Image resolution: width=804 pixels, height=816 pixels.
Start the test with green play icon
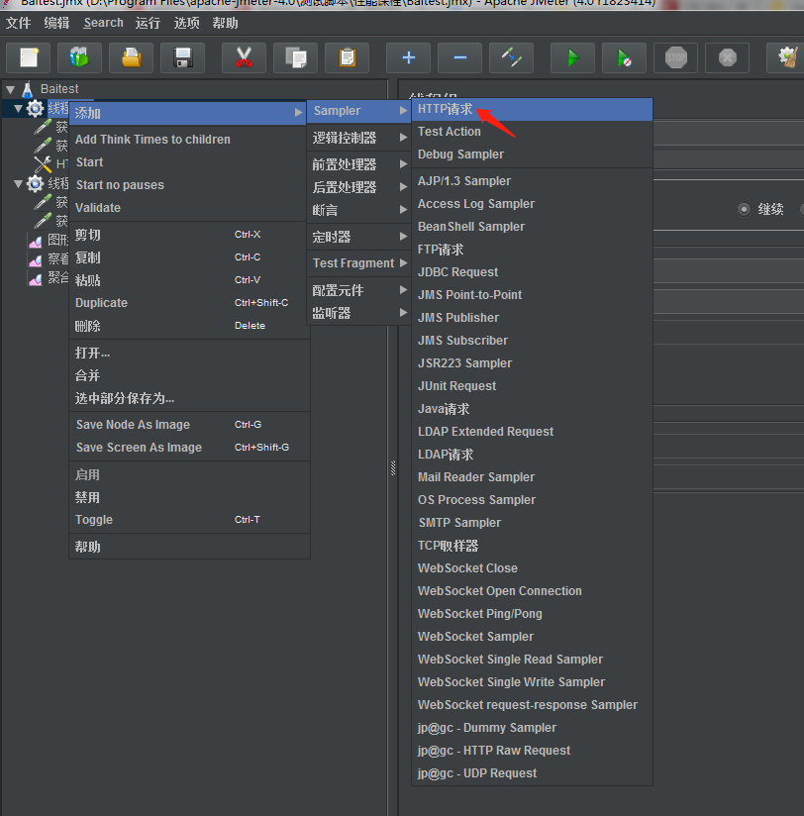pos(573,57)
